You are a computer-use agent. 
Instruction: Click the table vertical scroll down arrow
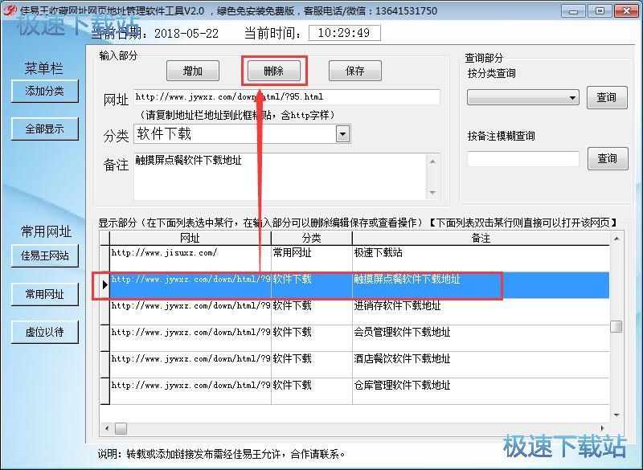click(616, 415)
